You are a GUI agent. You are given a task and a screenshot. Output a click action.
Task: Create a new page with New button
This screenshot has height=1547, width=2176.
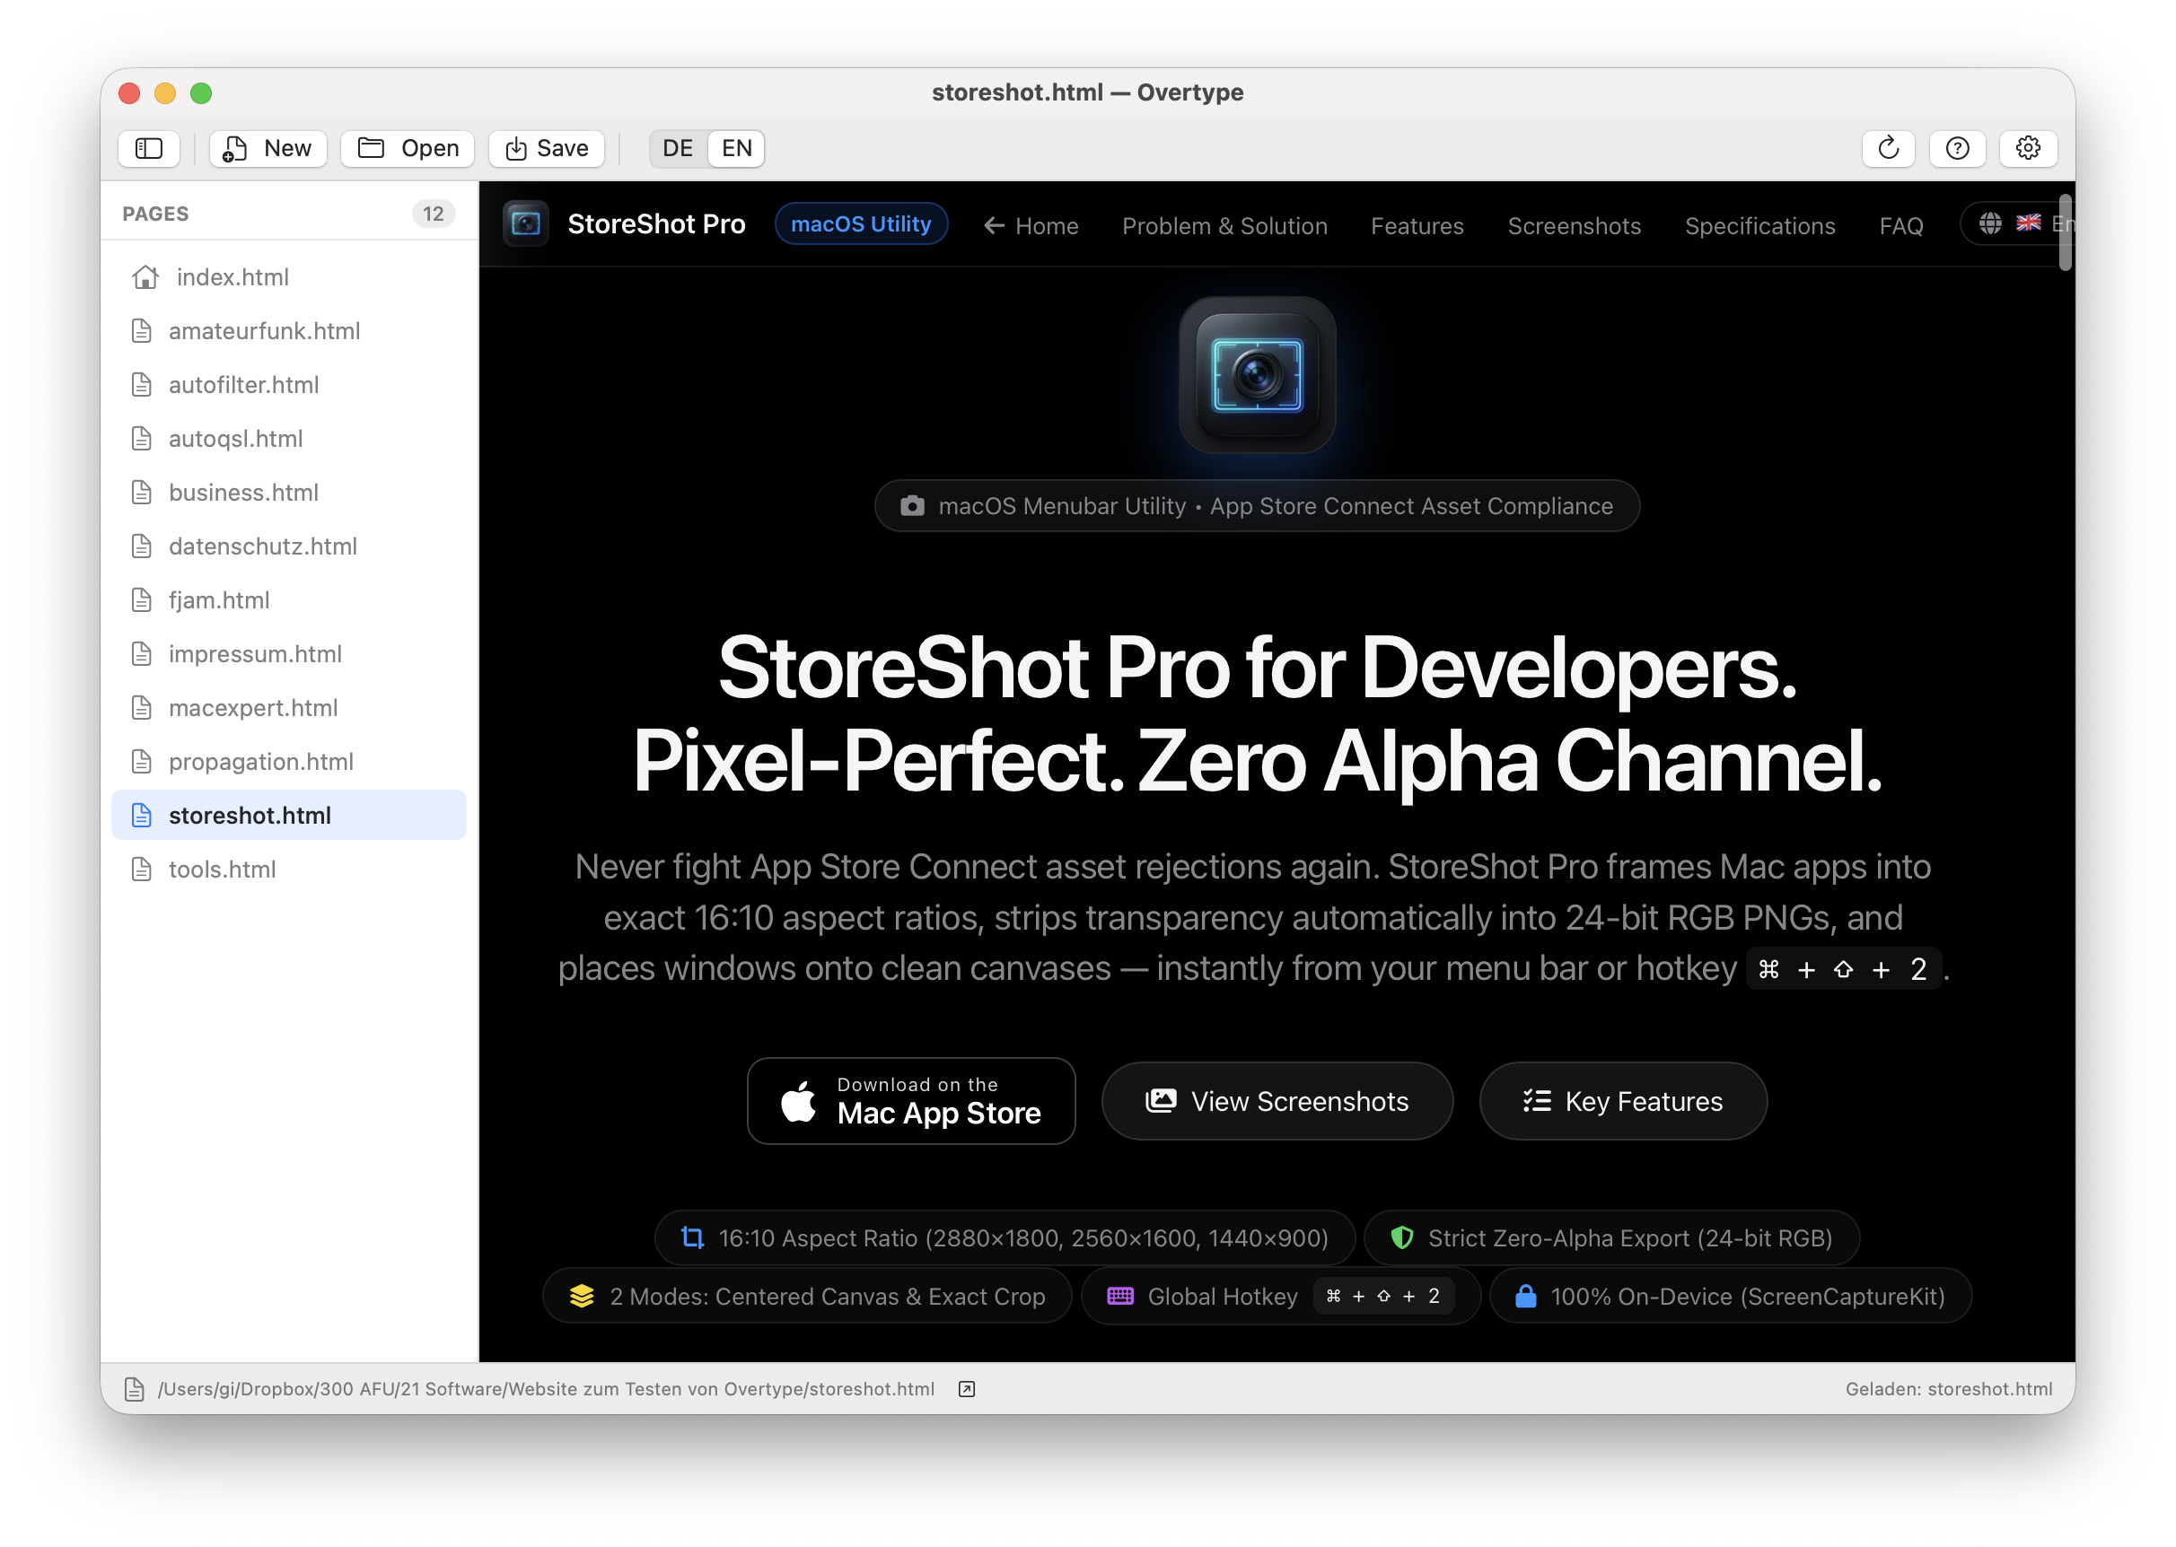[268, 149]
